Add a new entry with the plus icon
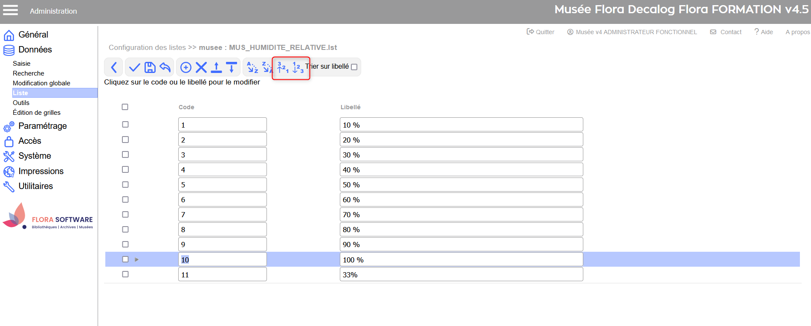The height and width of the screenshot is (326, 811). tap(186, 67)
